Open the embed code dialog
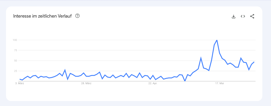This screenshot has height=106, width=271. (243, 16)
